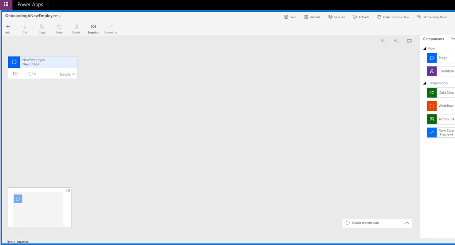Open the app launcher waffle icon

(x=6, y=5)
